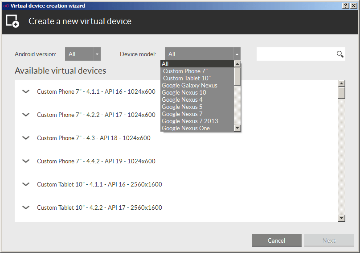Close the Virtual device creation wizard
Screen dimensions: 360x253
(354, 6)
